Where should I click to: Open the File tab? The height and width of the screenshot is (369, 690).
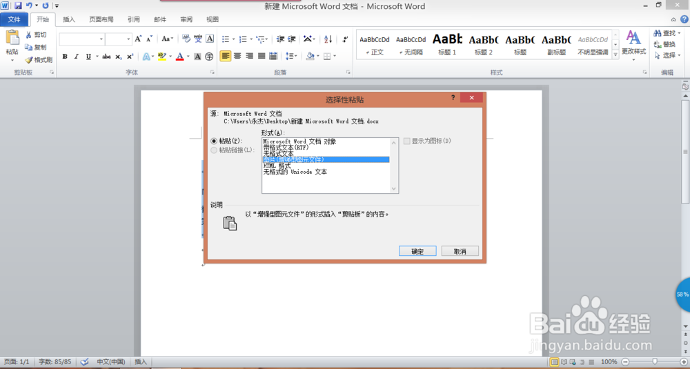(x=14, y=19)
